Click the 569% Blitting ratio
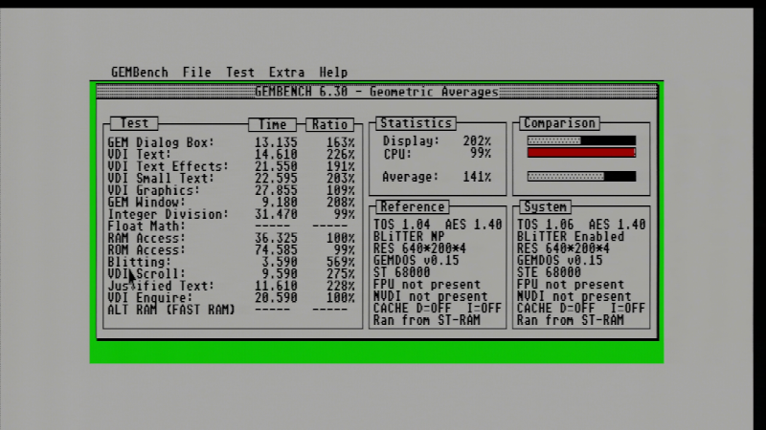Screen dimensions: 766x430 pyautogui.click(x=341, y=262)
